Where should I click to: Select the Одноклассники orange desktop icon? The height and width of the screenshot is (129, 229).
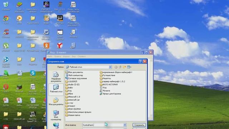click(x=46, y=47)
